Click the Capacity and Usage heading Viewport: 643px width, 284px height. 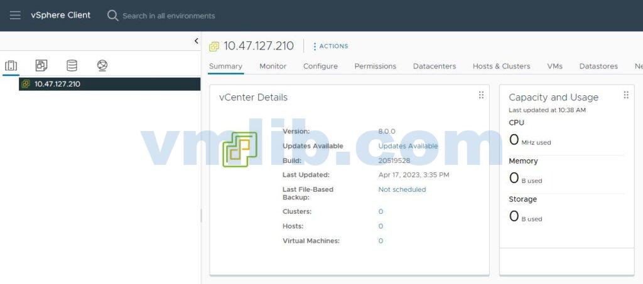554,97
